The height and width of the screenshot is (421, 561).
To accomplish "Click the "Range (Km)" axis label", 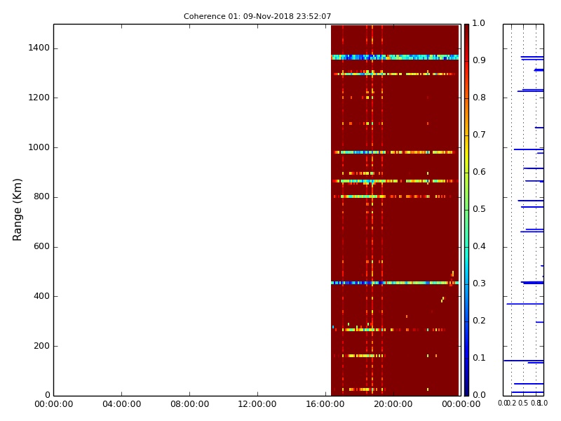I will click(x=17, y=210).
